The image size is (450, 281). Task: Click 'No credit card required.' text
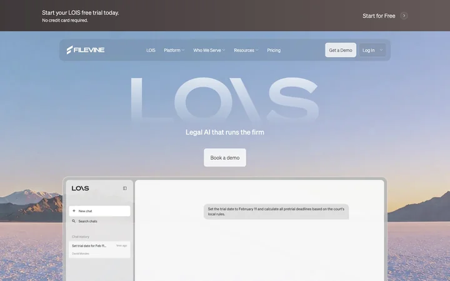tap(65, 21)
